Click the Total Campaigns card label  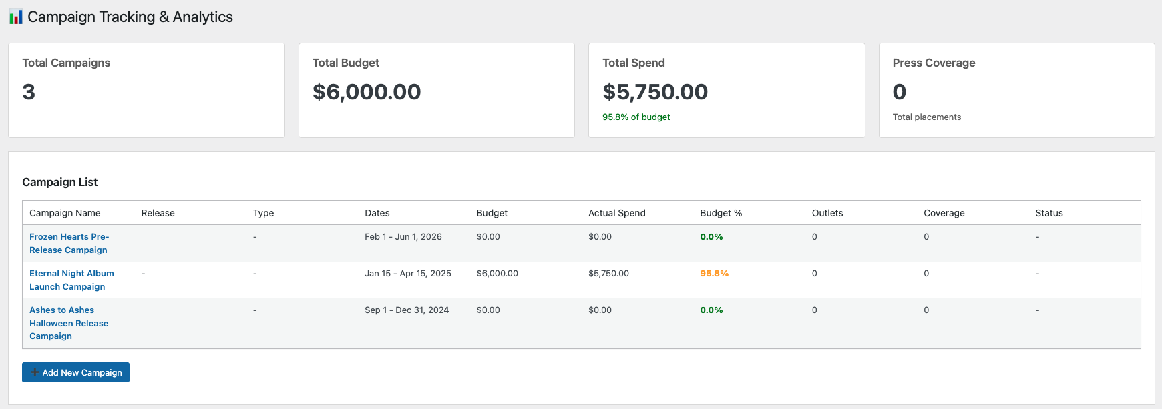pyautogui.click(x=66, y=63)
